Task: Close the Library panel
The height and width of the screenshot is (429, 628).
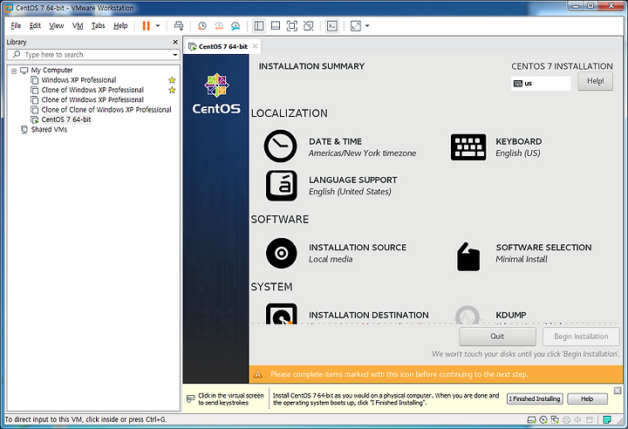Action: tap(175, 42)
